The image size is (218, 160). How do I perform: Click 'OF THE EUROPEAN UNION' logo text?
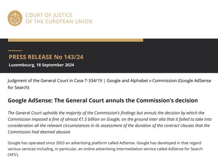59,21
